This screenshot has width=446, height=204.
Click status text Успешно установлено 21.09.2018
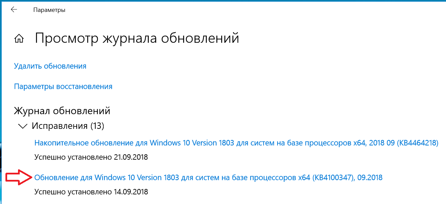coord(91,157)
